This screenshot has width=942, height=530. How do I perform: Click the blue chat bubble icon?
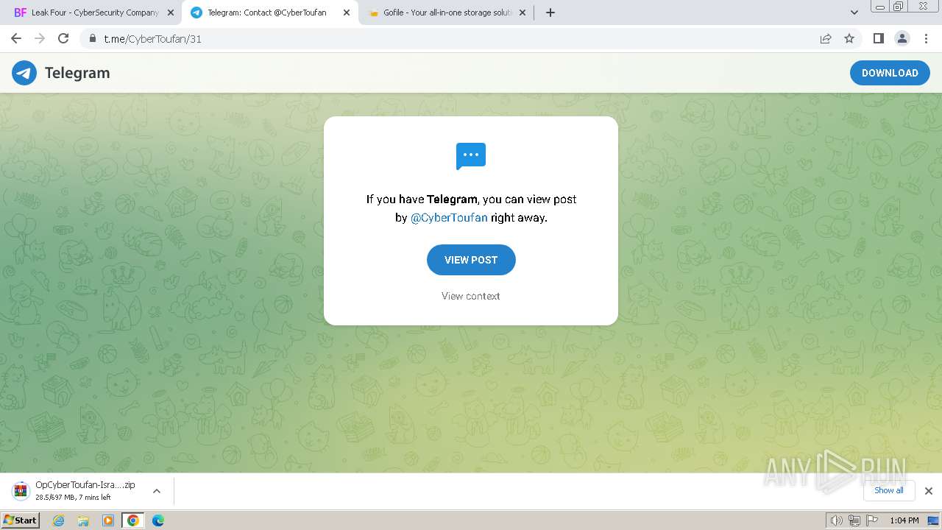(471, 156)
